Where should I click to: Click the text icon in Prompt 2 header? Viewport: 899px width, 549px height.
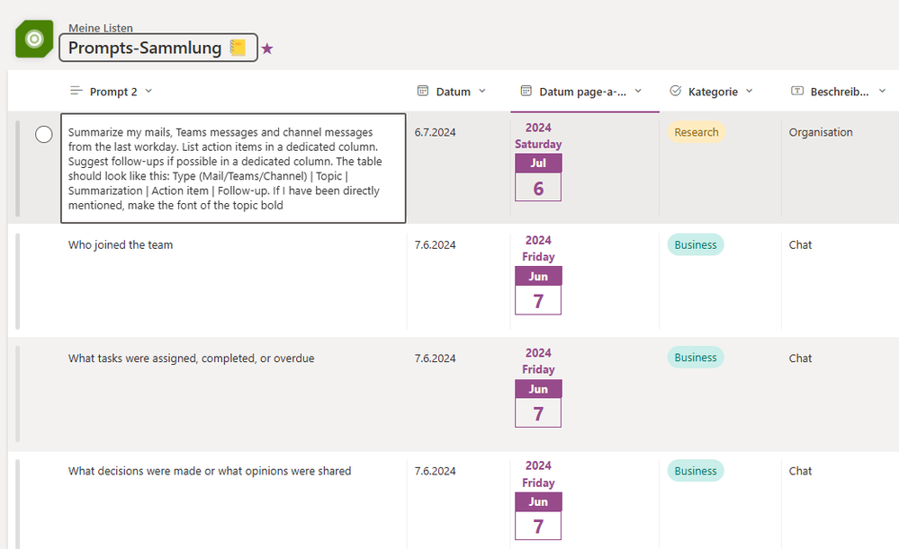pos(76,91)
